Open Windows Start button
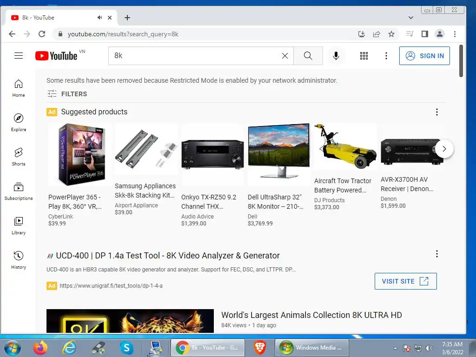The width and height of the screenshot is (476, 357). tap(13, 348)
